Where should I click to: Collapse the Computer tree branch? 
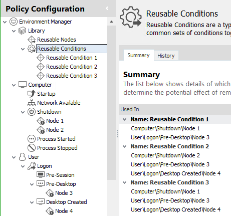point(14,85)
